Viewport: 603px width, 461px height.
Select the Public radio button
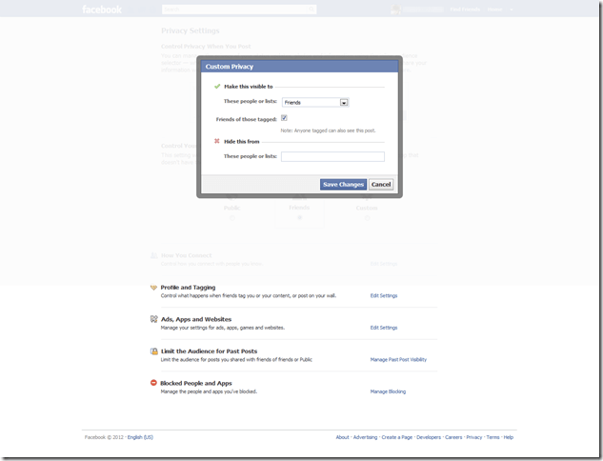pos(231,218)
